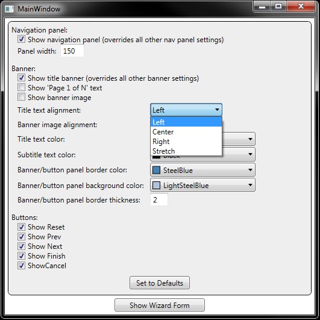Maximize the MainWindow window
The height and width of the screenshot is (320, 320).
(x=278, y=7)
